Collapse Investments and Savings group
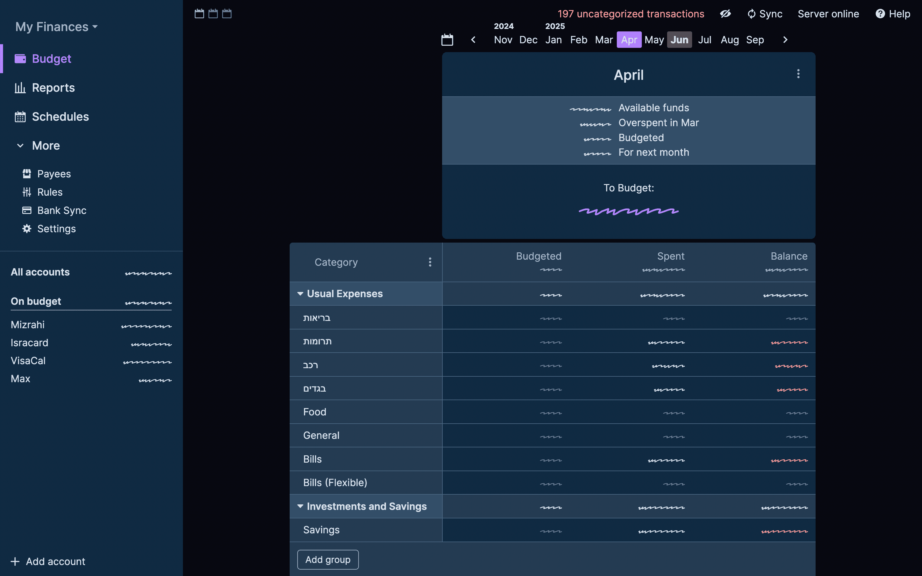Image resolution: width=922 pixels, height=576 pixels. tap(300, 506)
